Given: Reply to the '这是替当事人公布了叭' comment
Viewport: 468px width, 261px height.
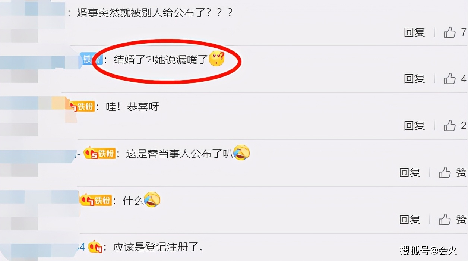Looking at the screenshot, I should [x=409, y=172].
